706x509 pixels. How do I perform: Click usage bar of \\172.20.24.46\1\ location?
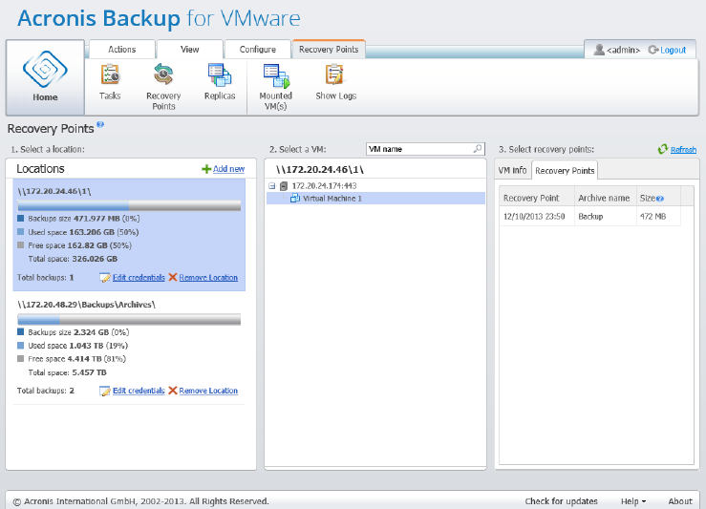(x=129, y=206)
